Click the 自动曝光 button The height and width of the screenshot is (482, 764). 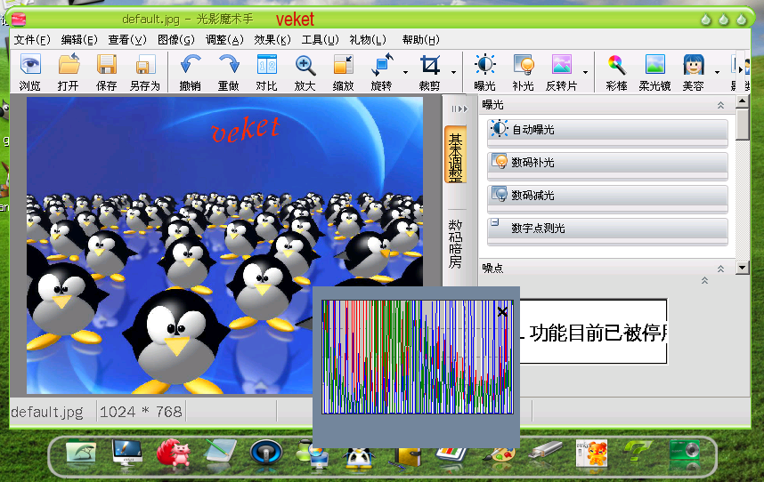(607, 133)
